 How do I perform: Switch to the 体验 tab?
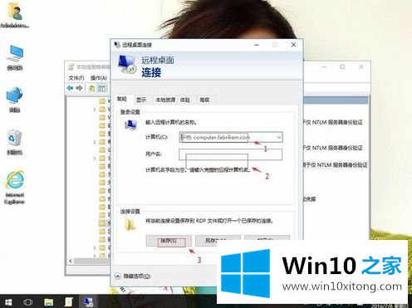(x=185, y=100)
